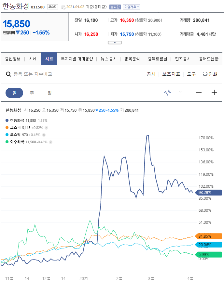Click the 170.00% y-axis label

[x=206, y=138]
